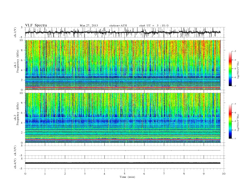Screen dimensions: 252x195
Task: Click the "VLF Spectra" plot title
Action: tap(36, 25)
